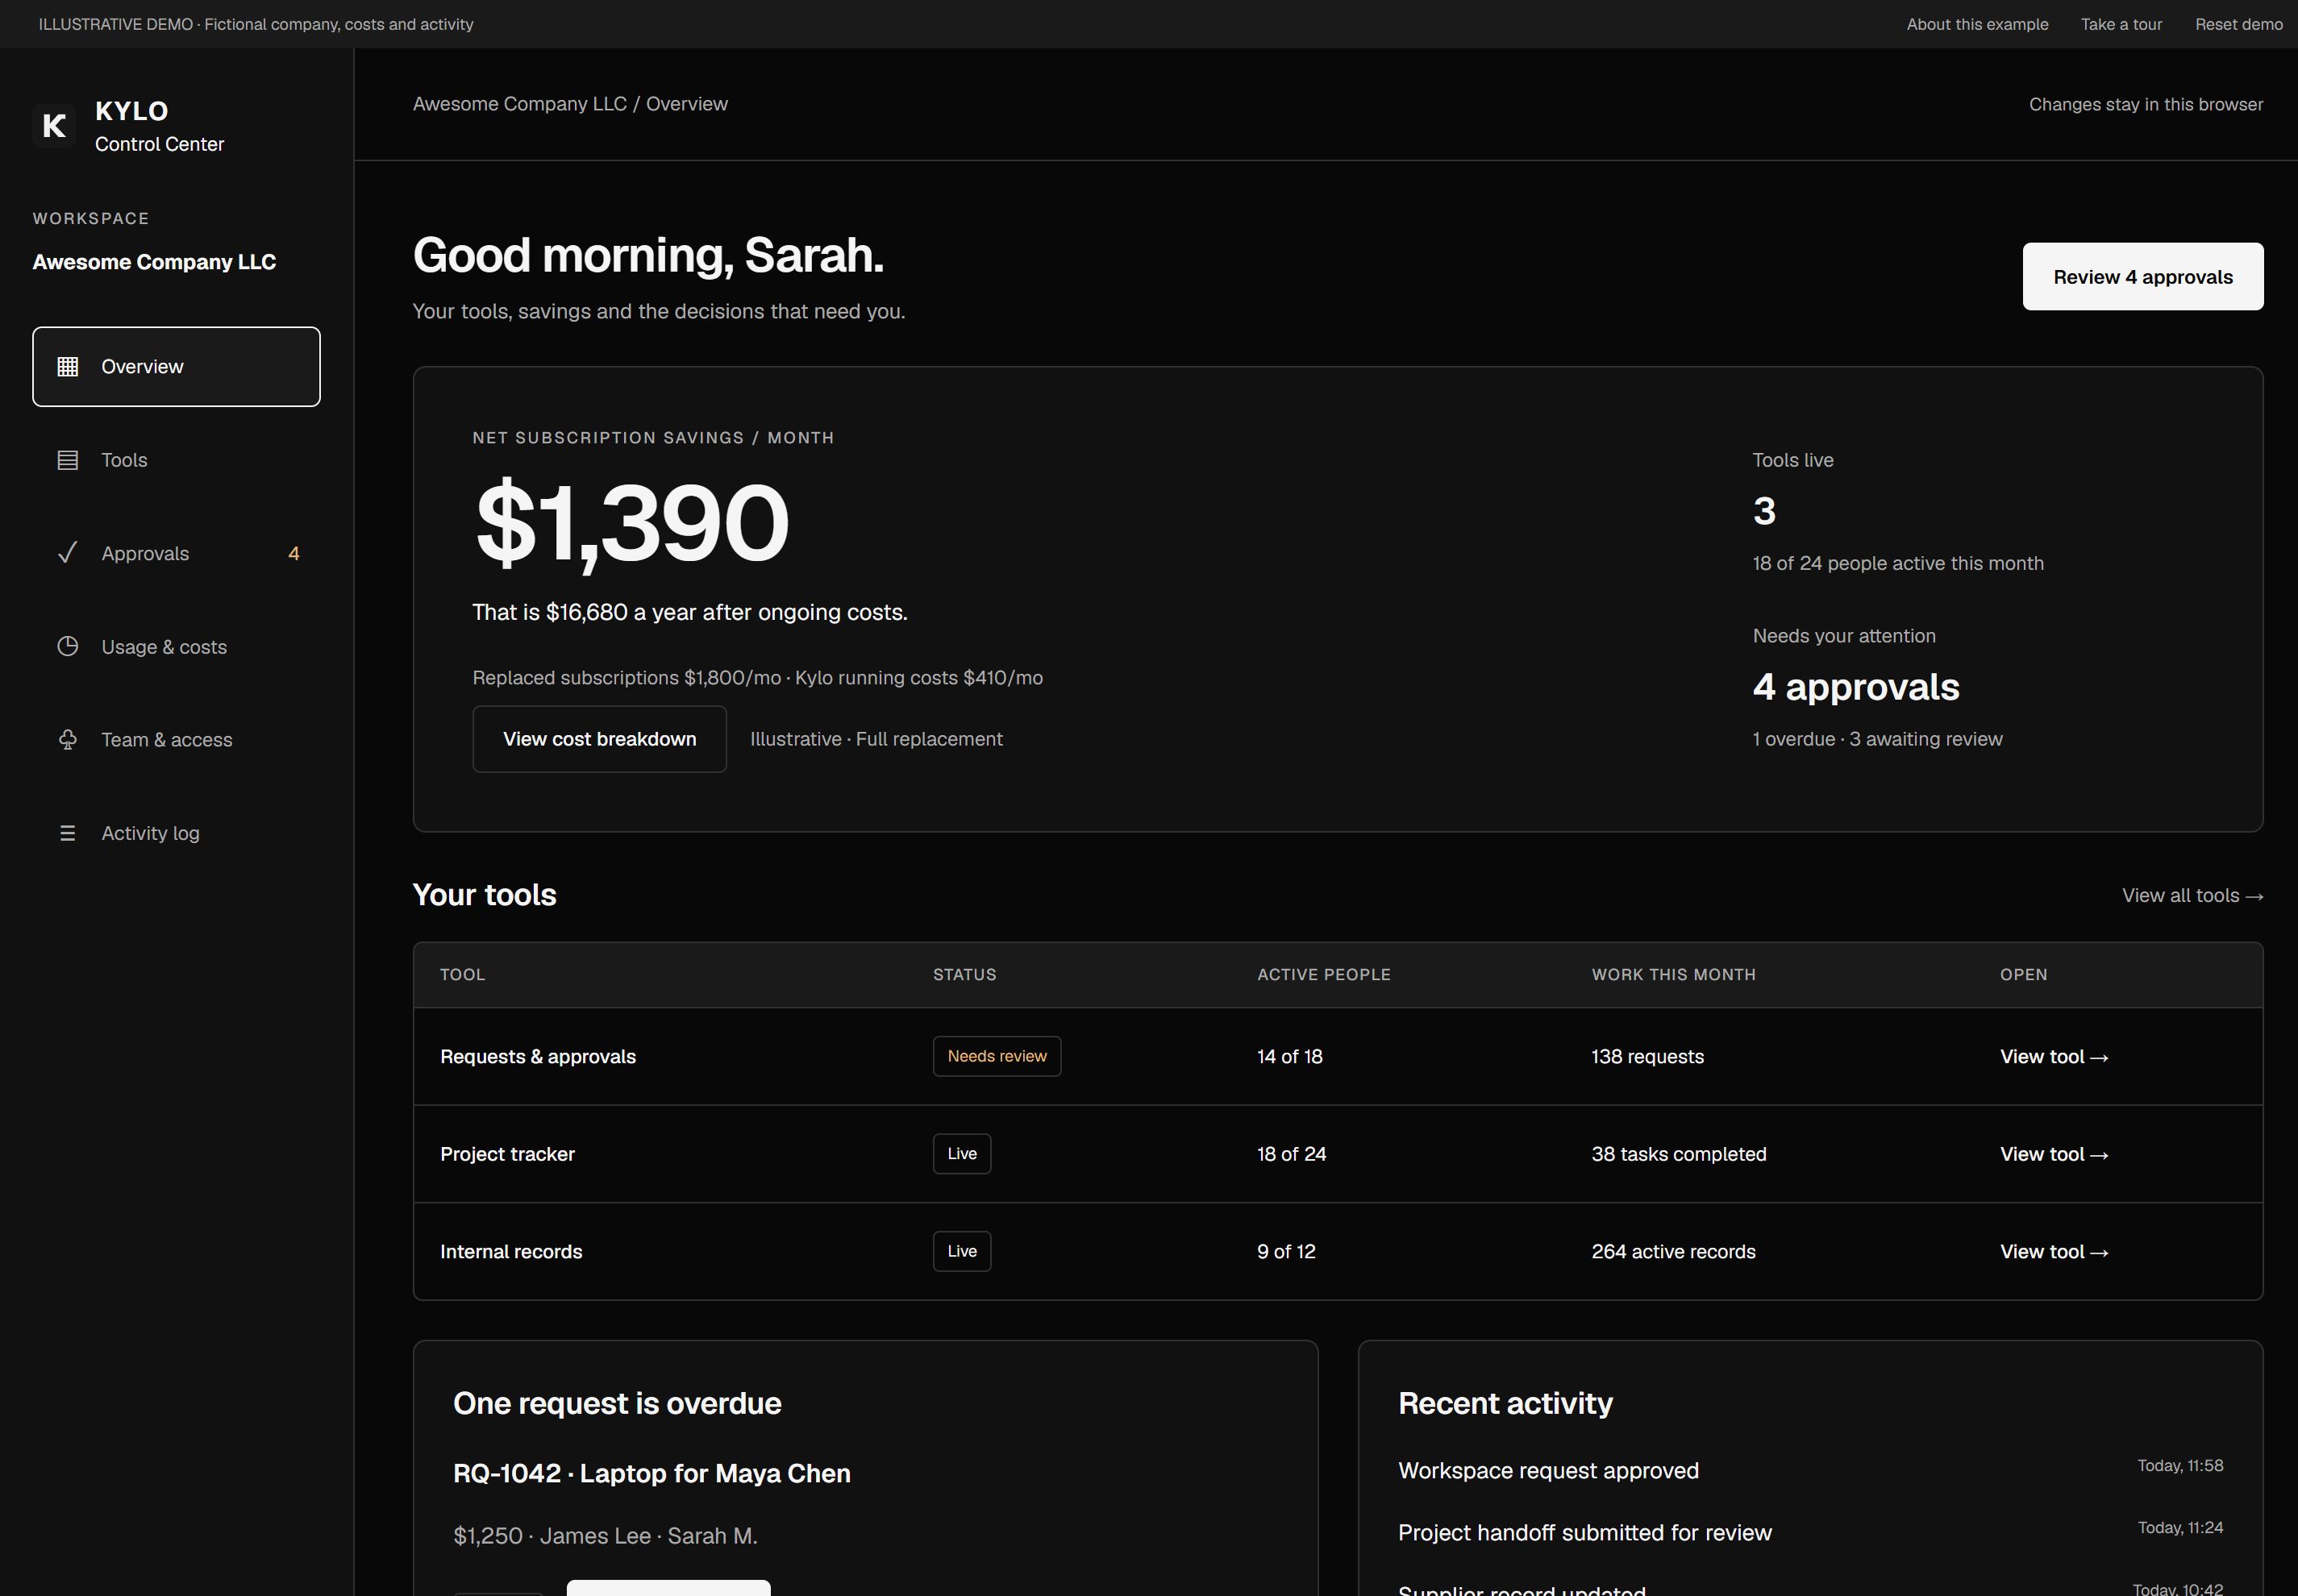Click the Approvals checkmark icon
2298x1596 pixels.
pyautogui.click(x=68, y=553)
